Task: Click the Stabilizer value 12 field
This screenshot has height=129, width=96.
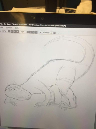Action: 51,33
